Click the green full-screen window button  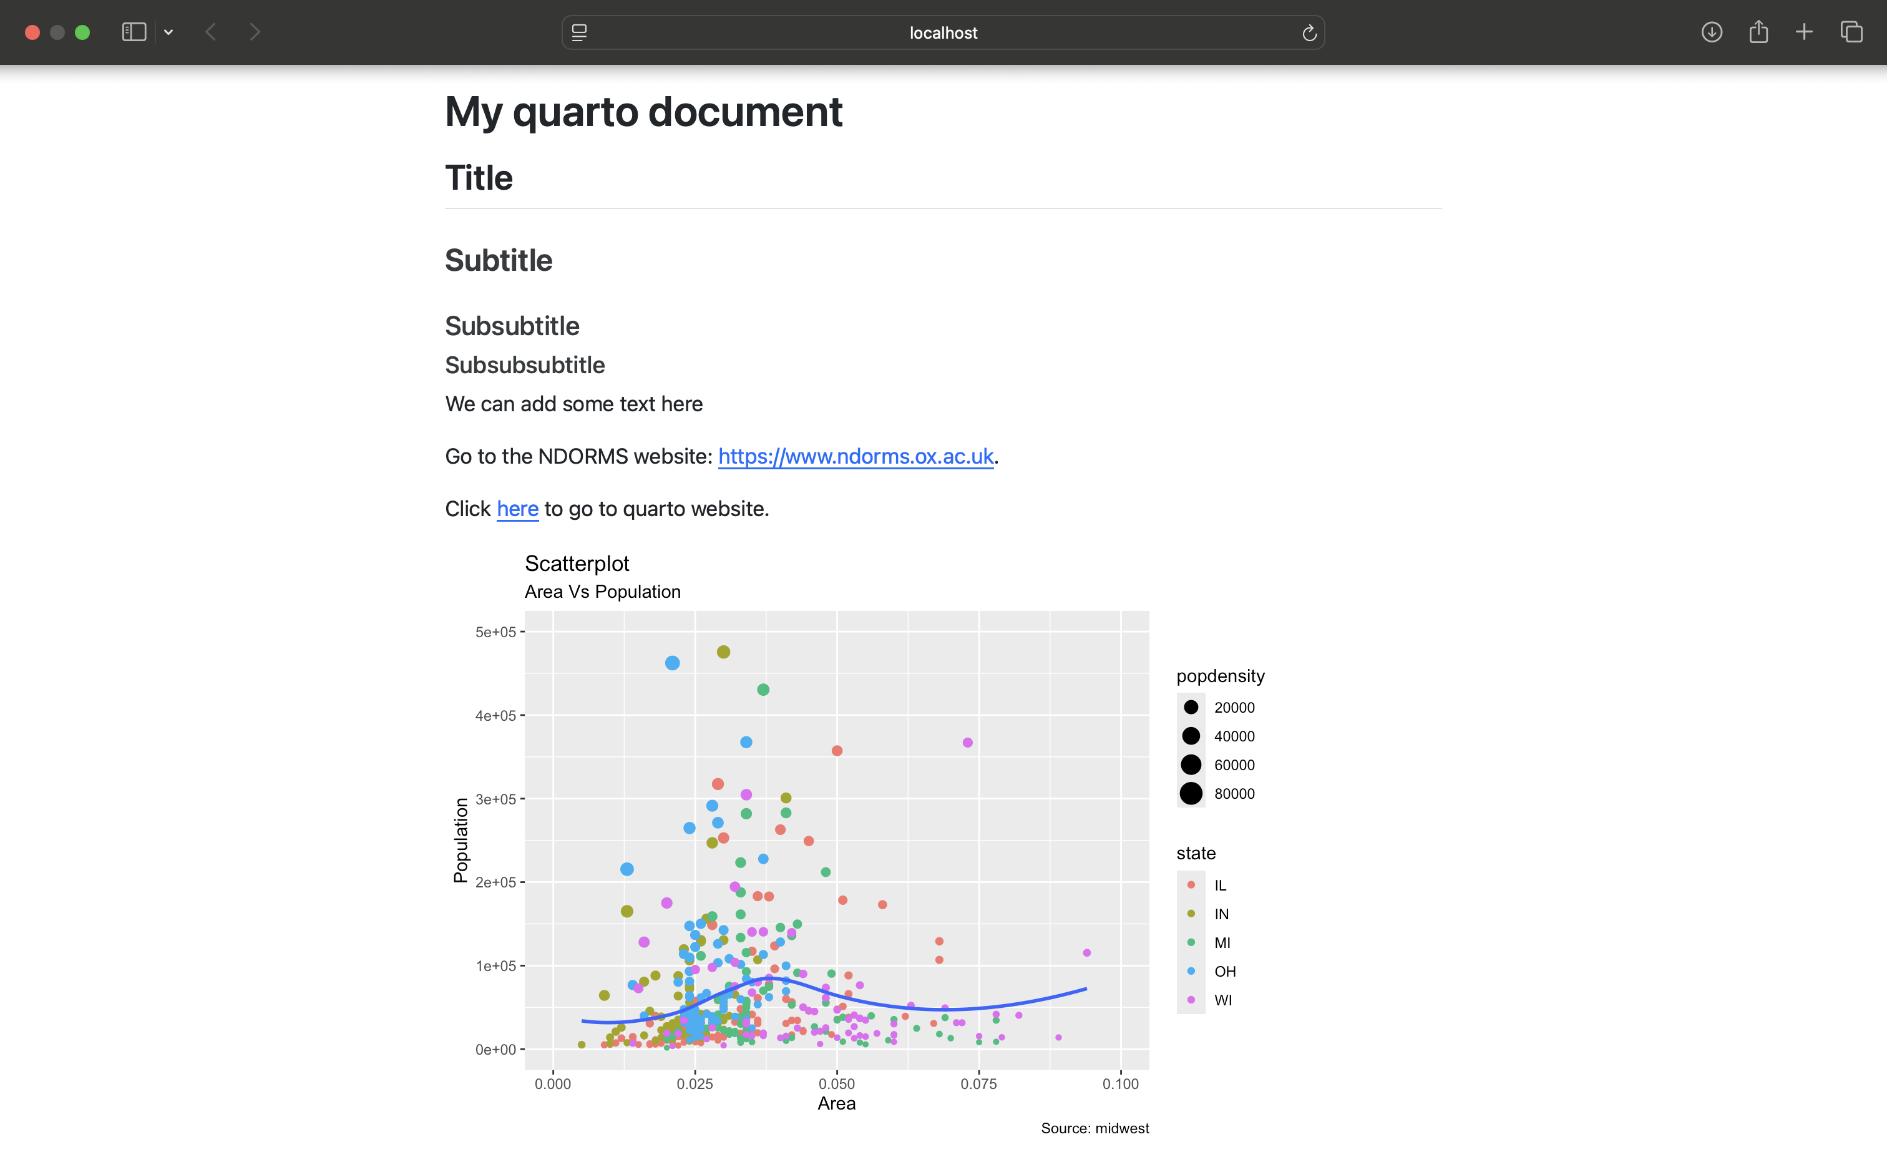click(83, 32)
